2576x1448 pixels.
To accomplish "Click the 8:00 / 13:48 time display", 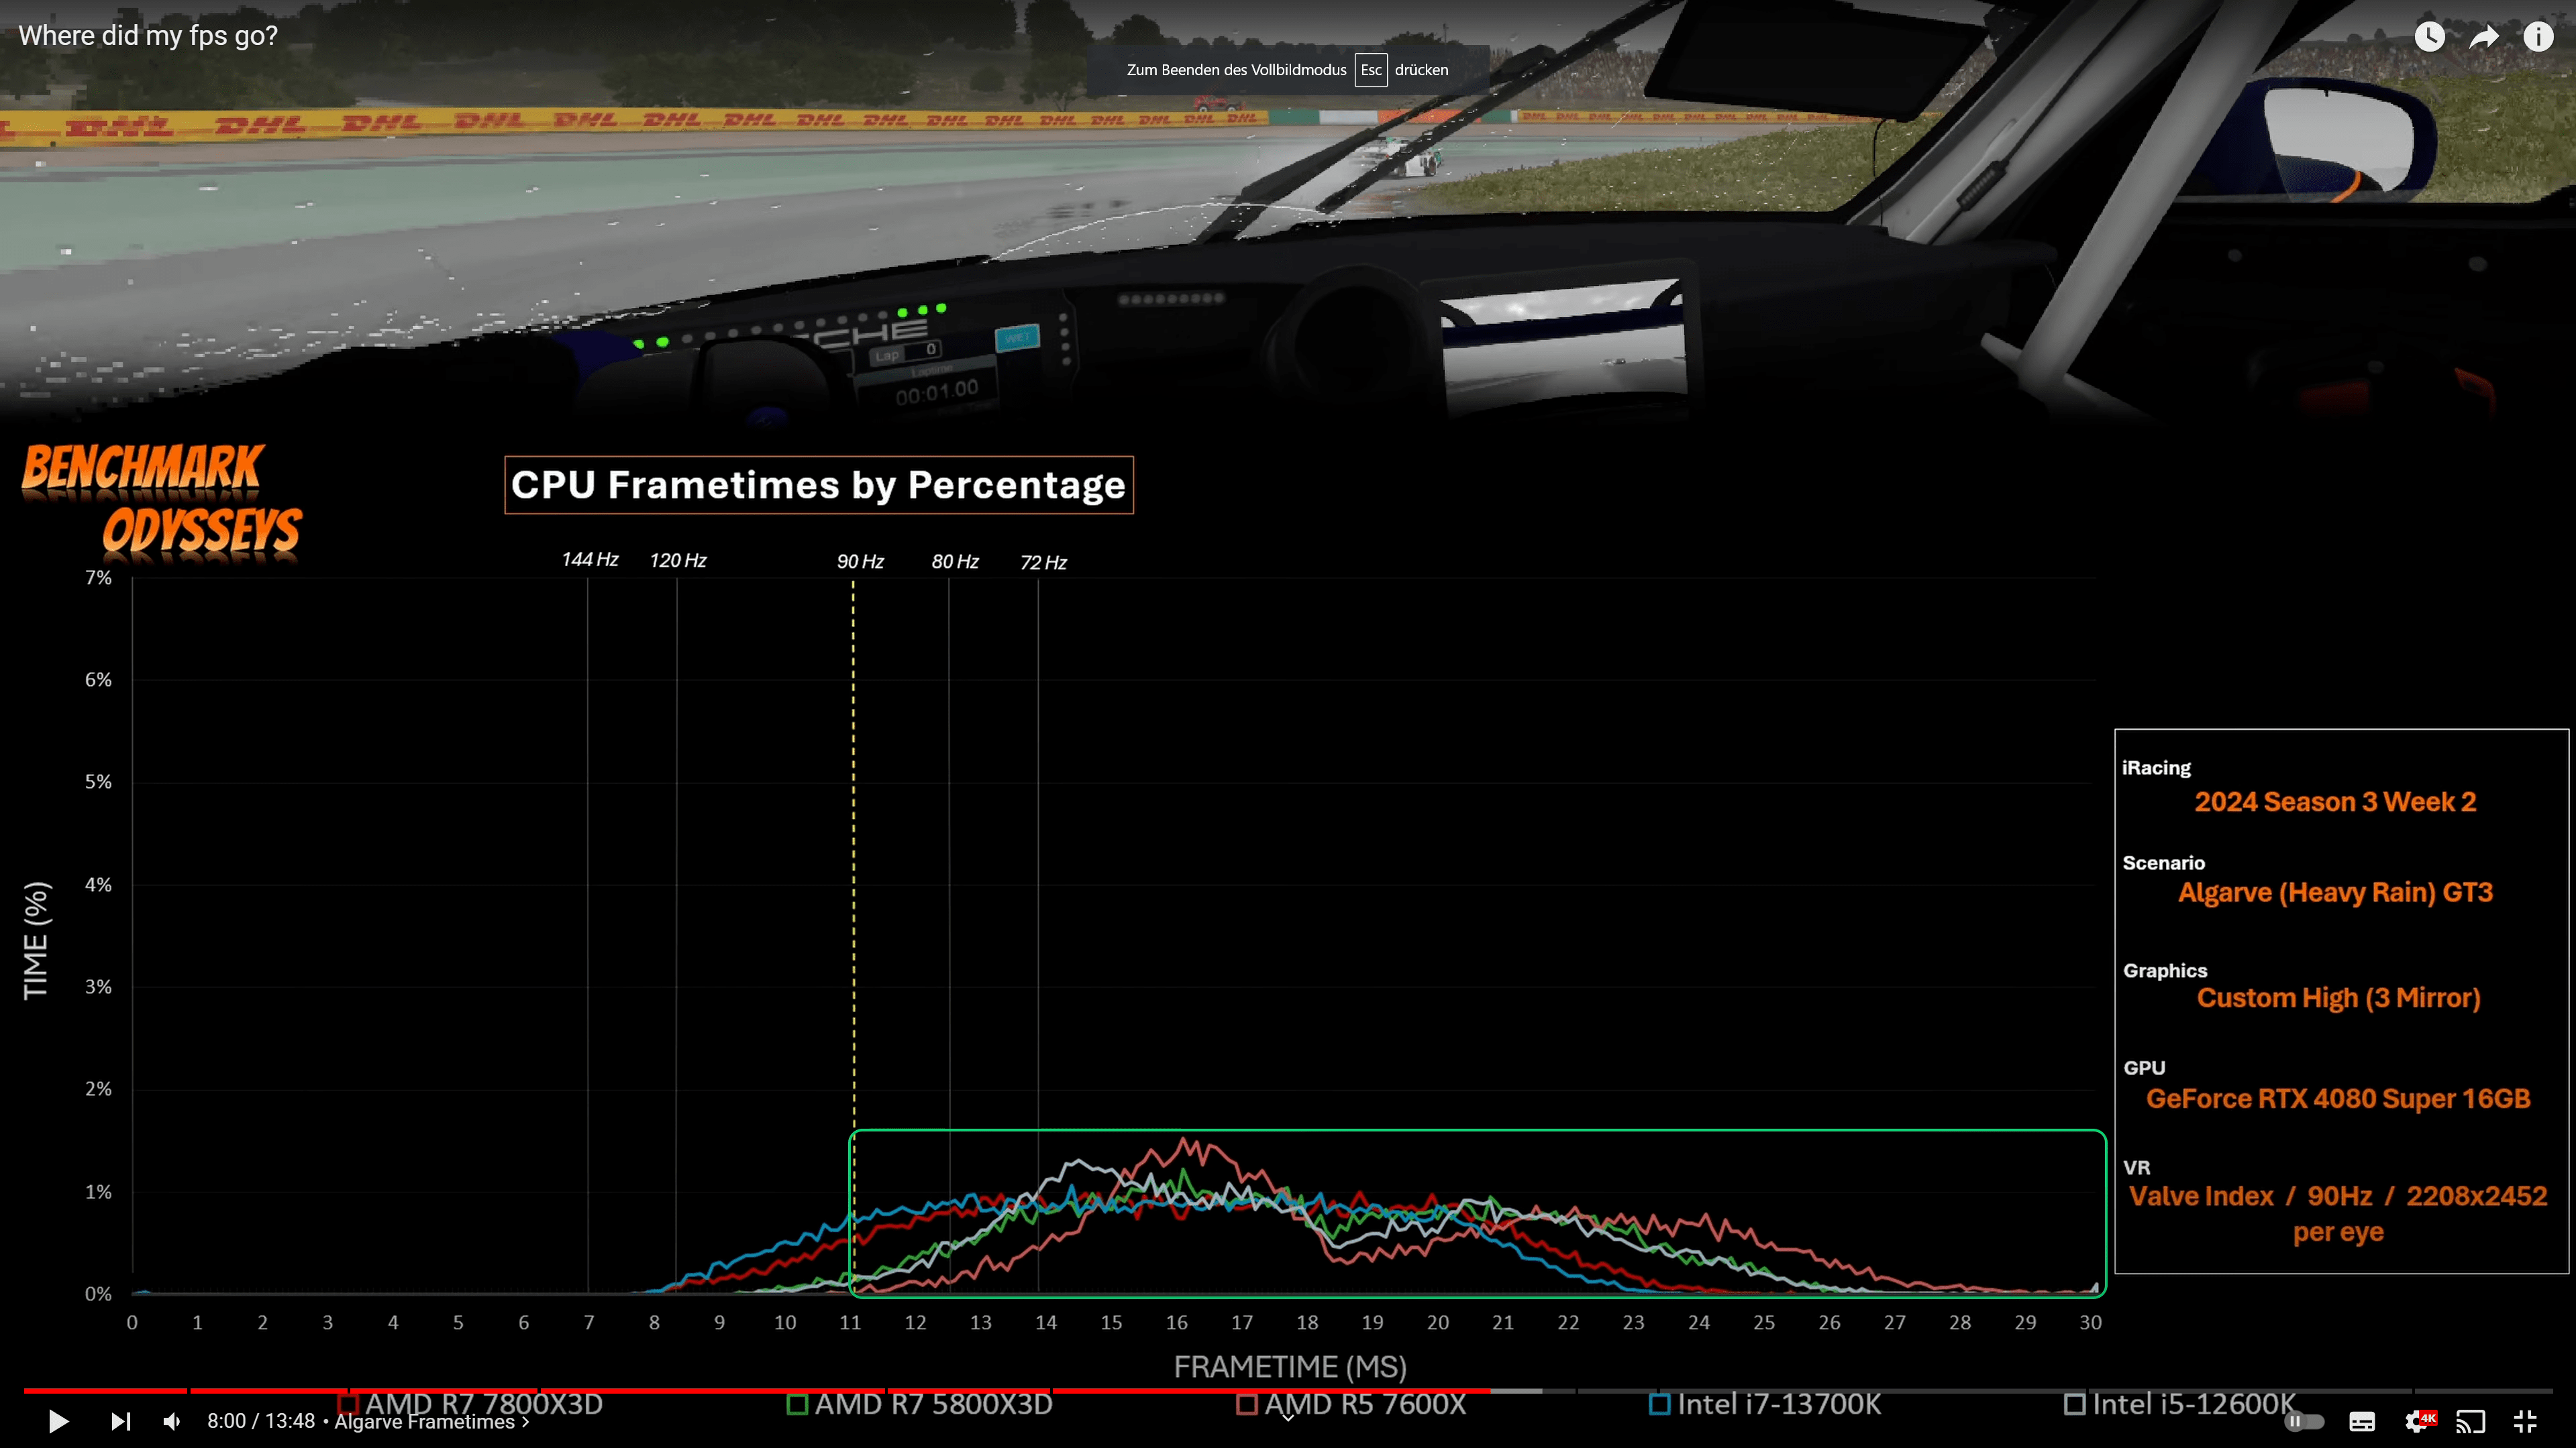I will click(261, 1421).
